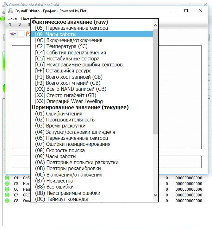The height and width of the screenshot is (229, 212).
Task: Select (02) Производительность
Action: (92, 120)
